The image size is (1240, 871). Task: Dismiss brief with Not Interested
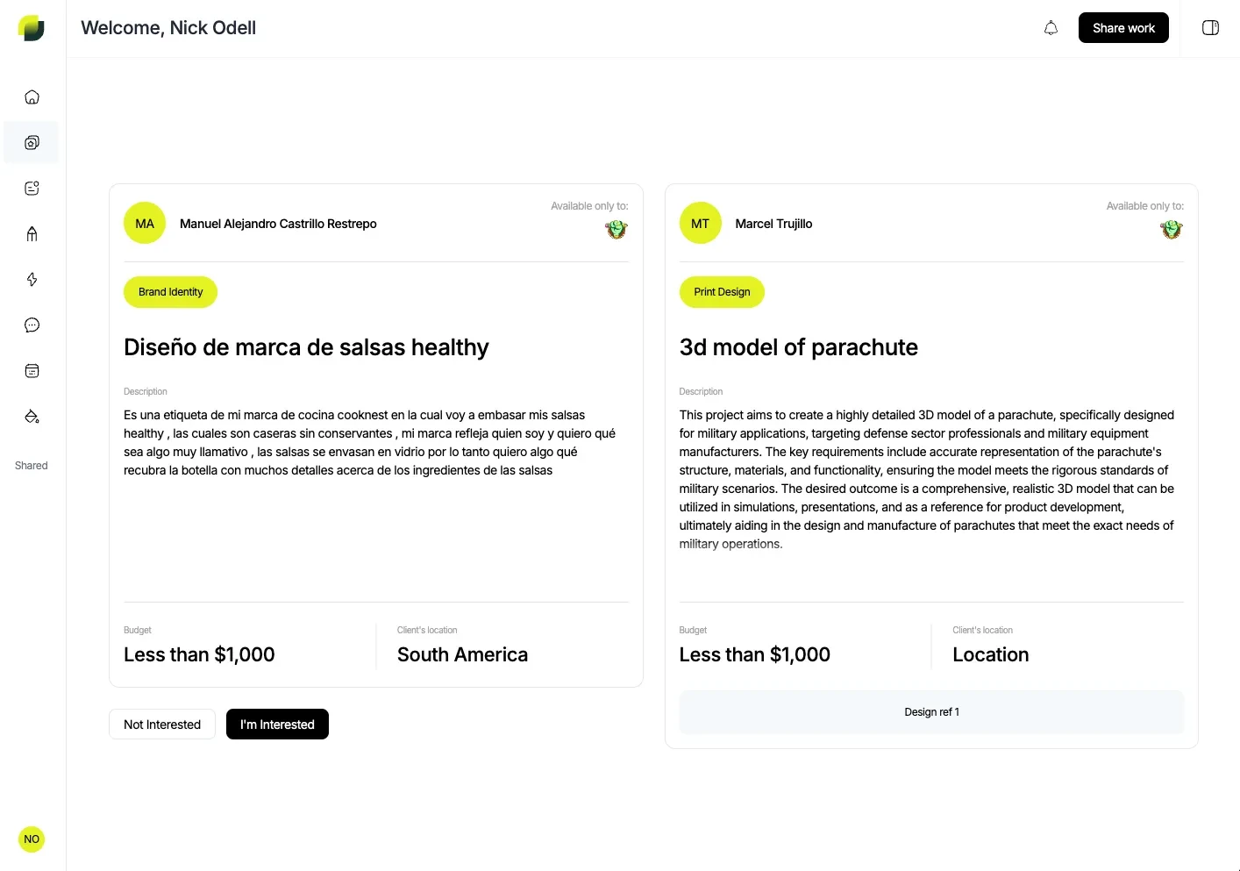point(161,724)
